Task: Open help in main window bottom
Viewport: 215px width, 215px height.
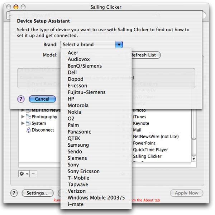Action: [14, 193]
